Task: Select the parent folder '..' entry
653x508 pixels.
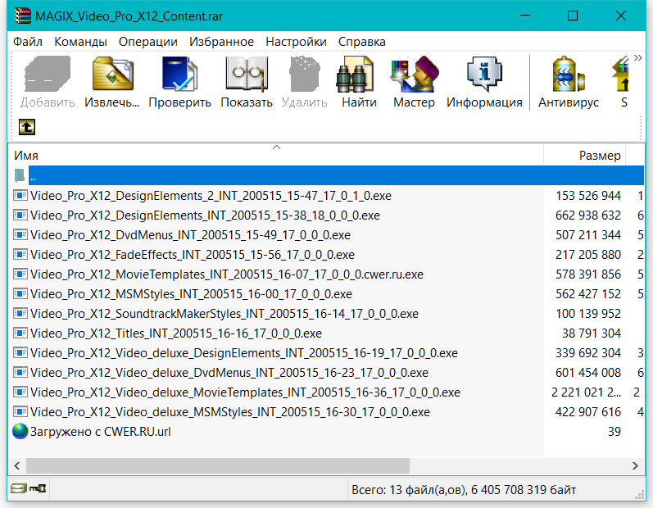Action: (x=33, y=175)
